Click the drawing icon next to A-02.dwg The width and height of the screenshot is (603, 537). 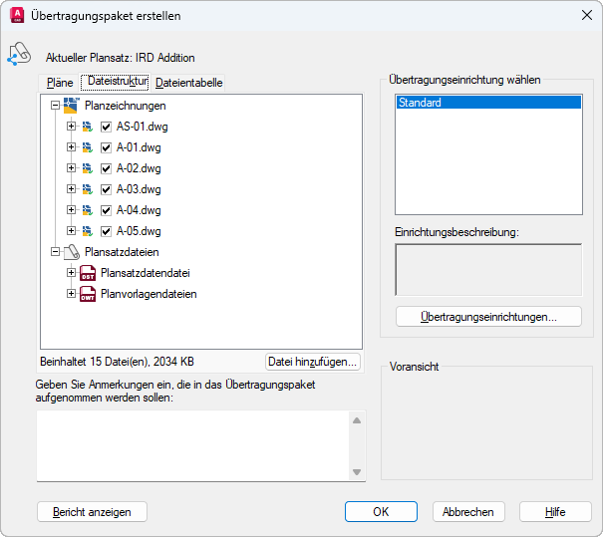click(x=88, y=168)
